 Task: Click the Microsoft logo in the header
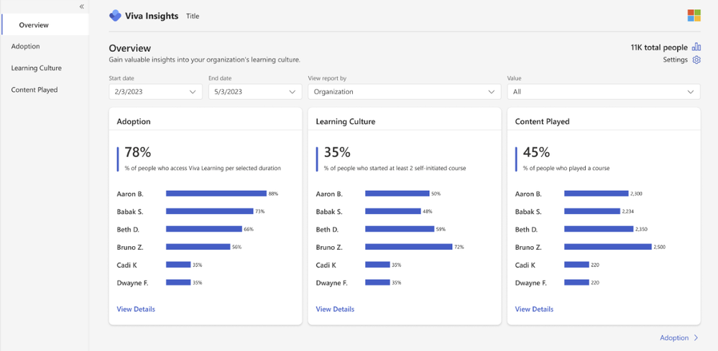click(x=694, y=16)
